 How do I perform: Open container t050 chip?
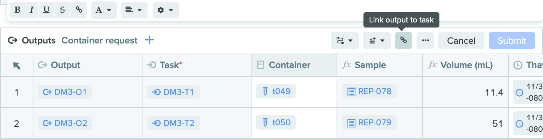tap(276, 122)
